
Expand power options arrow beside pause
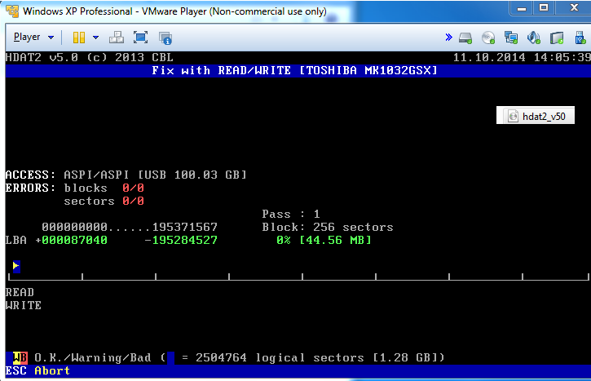[x=95, y=38]
